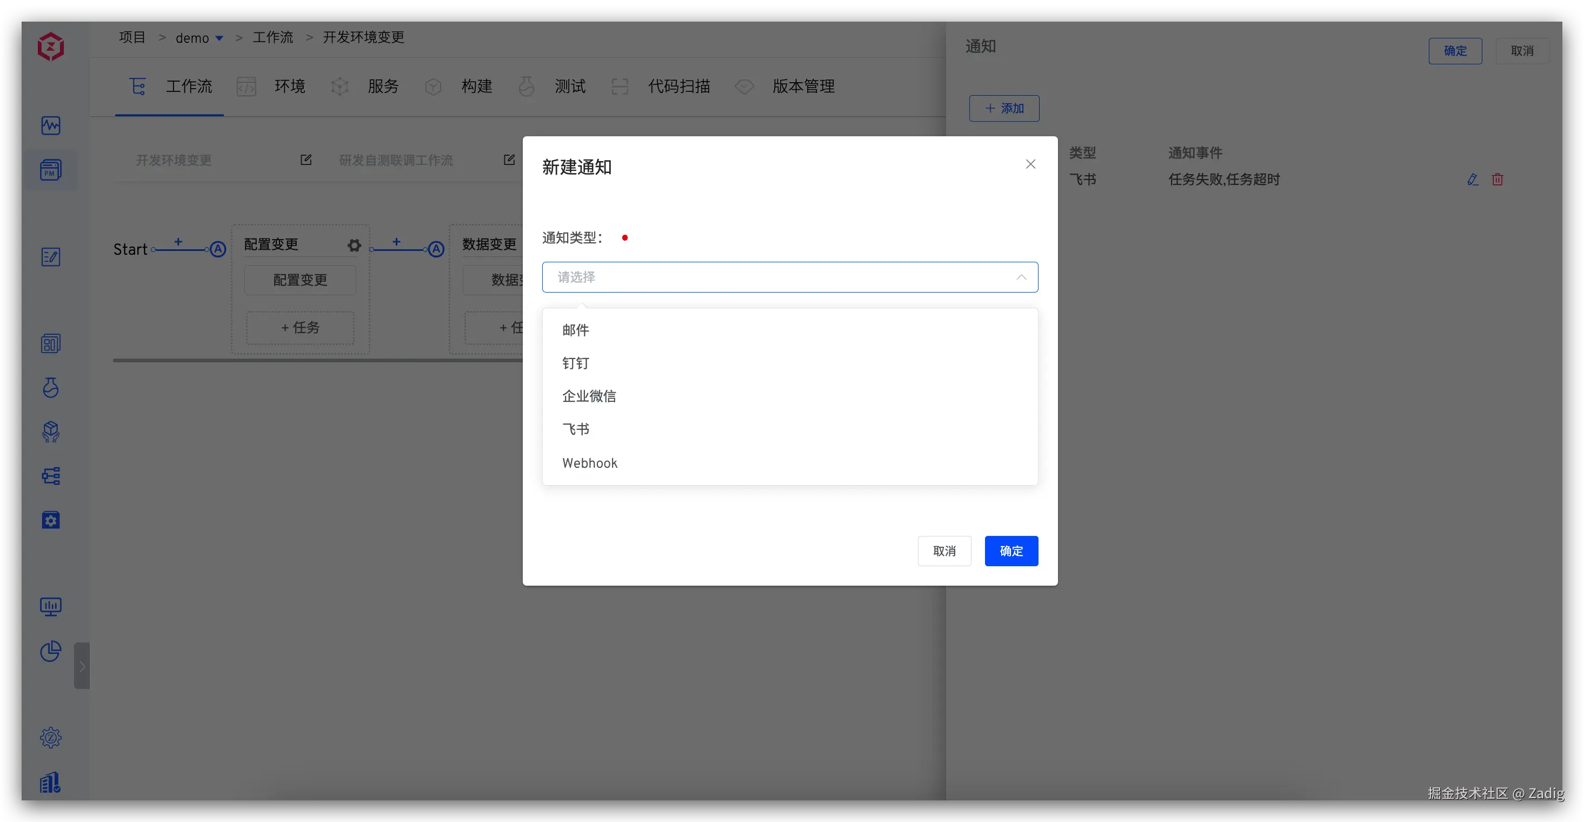Edit the 飞书 notification row
This screenshot has width=1584, height=822.
[x=1472, y=180]
